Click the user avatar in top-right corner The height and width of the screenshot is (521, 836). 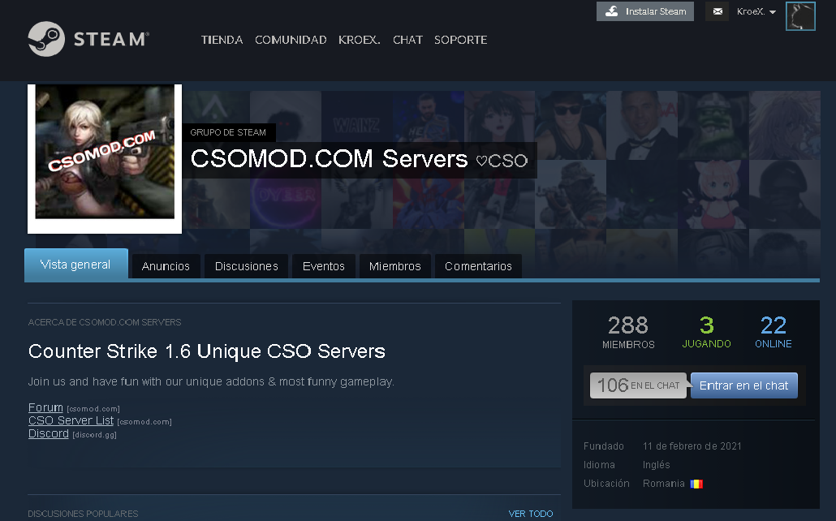(800, 16)
